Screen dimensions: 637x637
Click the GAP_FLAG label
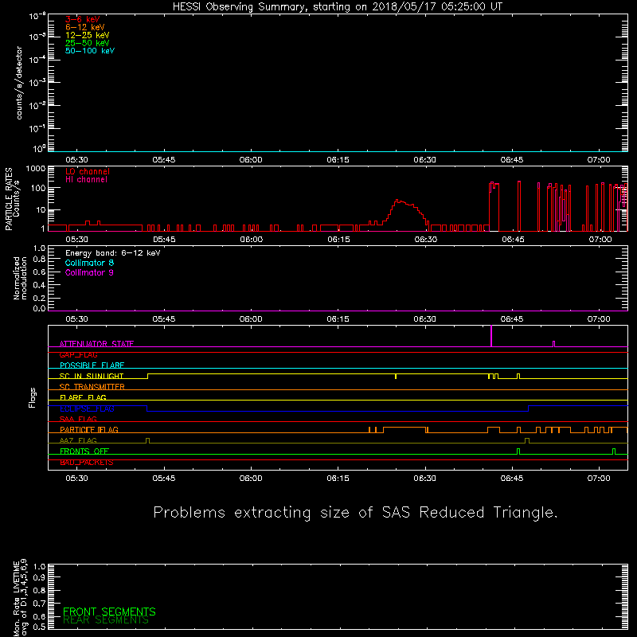[x=78, y=354]
